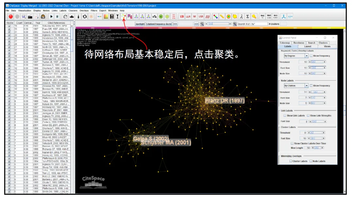Toggle visibility checkbox for Galea S 2002 row

click(x=9, y=32)
